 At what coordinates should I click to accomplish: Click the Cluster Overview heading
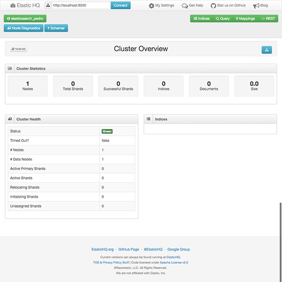point(141,49)
